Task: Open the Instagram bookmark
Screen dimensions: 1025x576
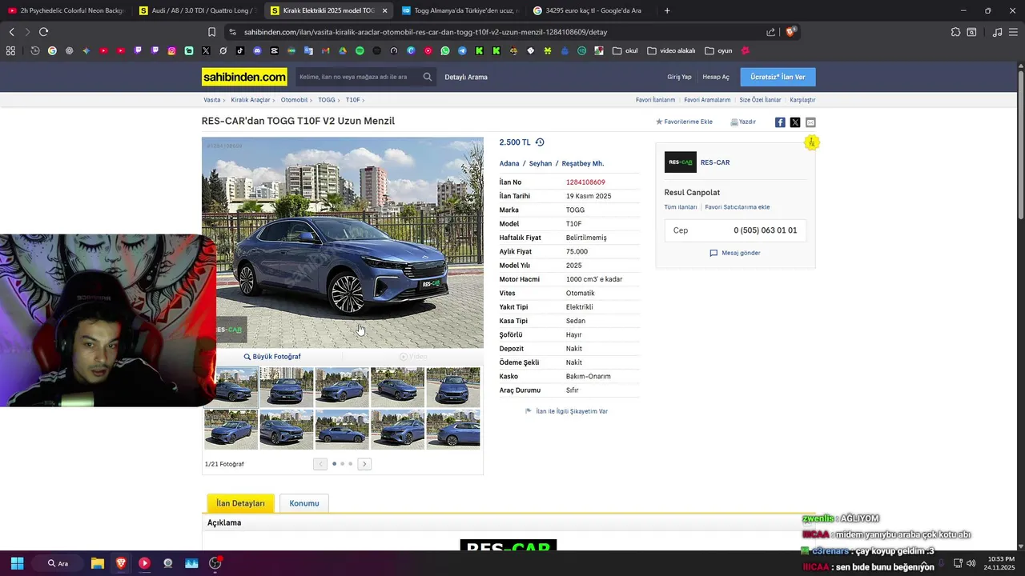Action: tap(171, 50)
